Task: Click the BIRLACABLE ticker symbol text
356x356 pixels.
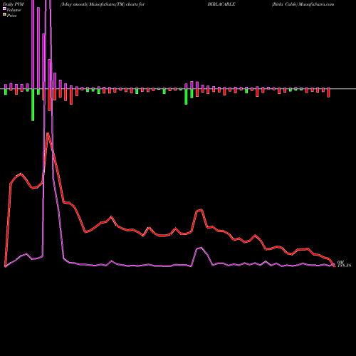Action: click(x=221, y=4)
